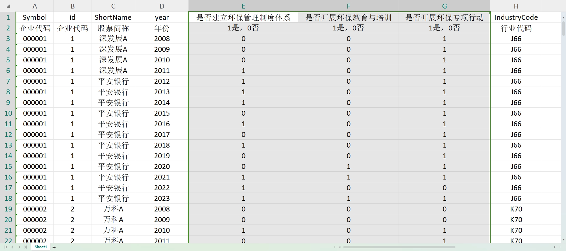Click column G value in row 17
This screenshot has height=251, width=566.
coord(444,188)
